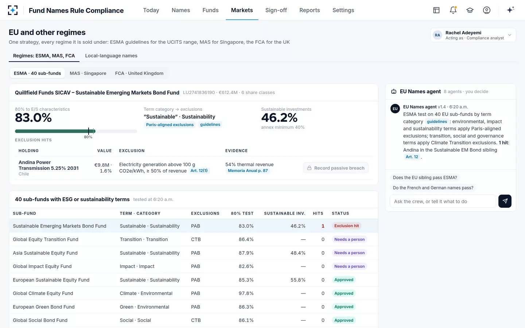Expand the Rachel Adeyemi role chevron

coord(510,35)
